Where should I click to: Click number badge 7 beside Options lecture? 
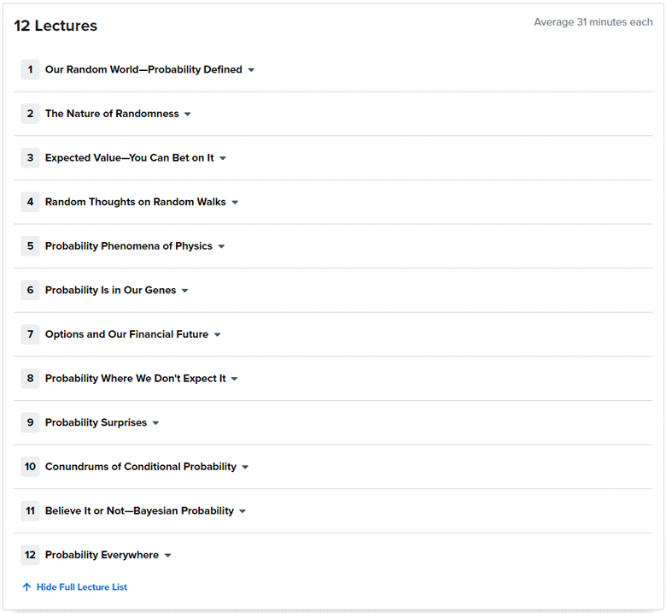point(30,334)
